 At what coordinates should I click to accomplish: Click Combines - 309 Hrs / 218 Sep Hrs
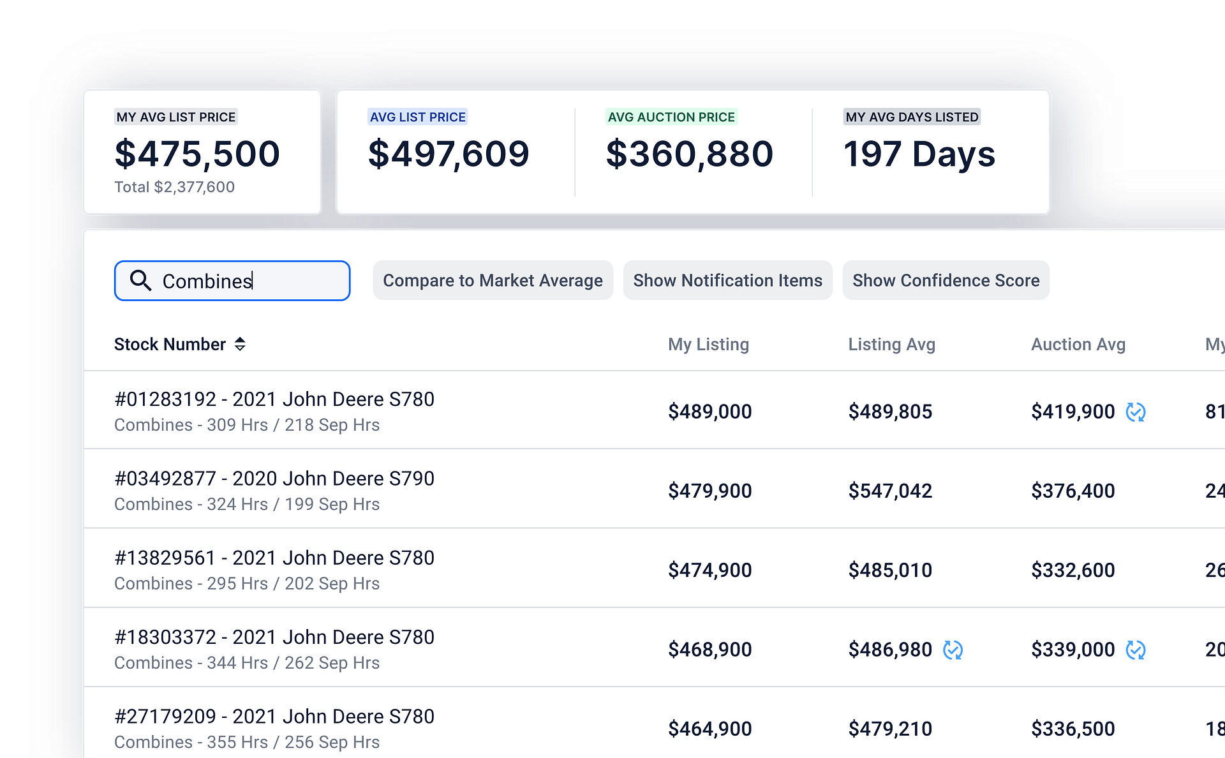247,425
